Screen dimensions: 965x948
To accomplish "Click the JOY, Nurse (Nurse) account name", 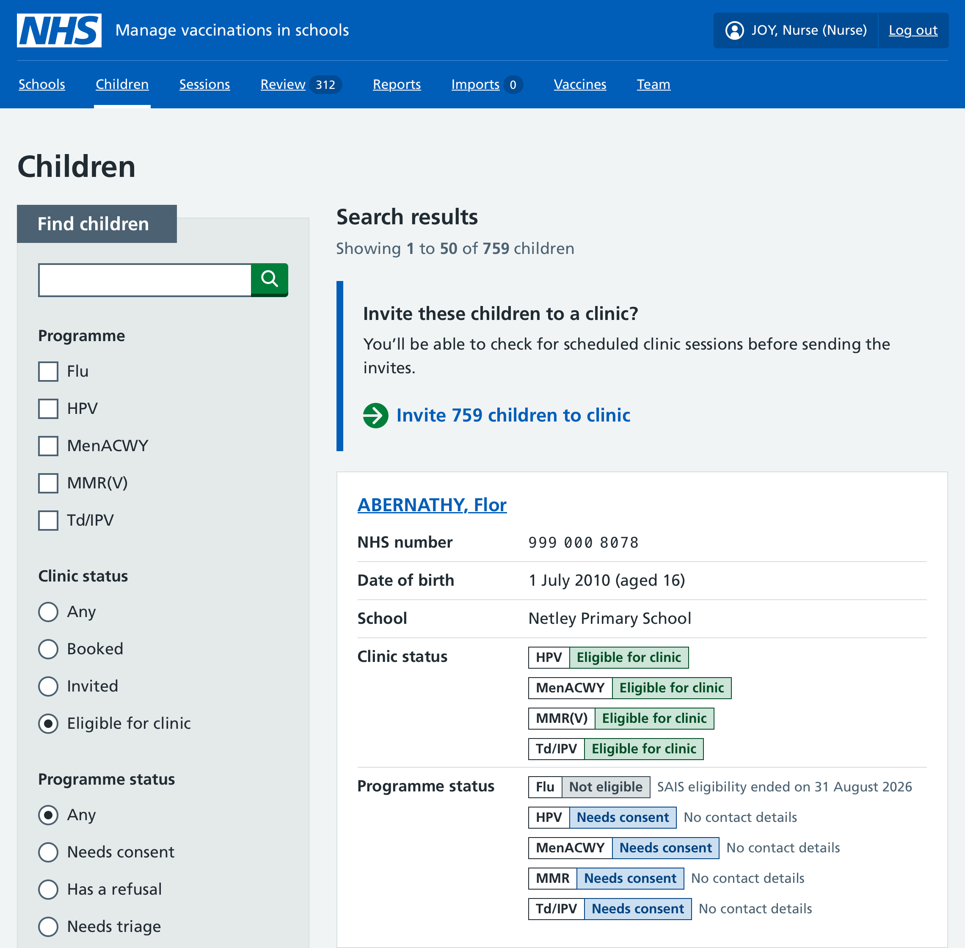I will (x=809, y=30).
